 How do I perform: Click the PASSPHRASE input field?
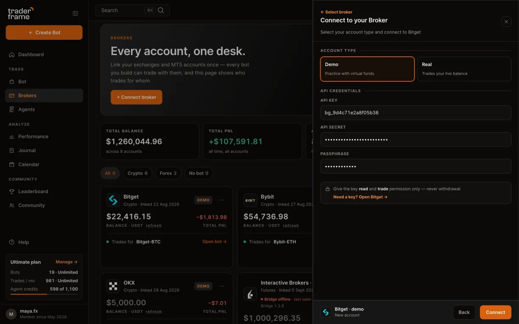point(416,166)
